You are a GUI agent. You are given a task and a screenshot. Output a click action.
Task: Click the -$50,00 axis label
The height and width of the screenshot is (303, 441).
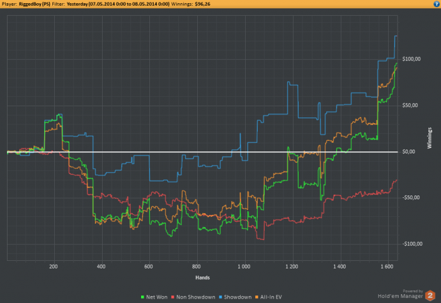click(411, 197)
